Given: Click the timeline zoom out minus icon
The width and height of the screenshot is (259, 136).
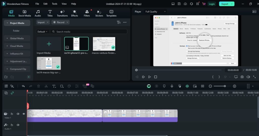Looking at the screenshot, I should click(x=210, y=86).
